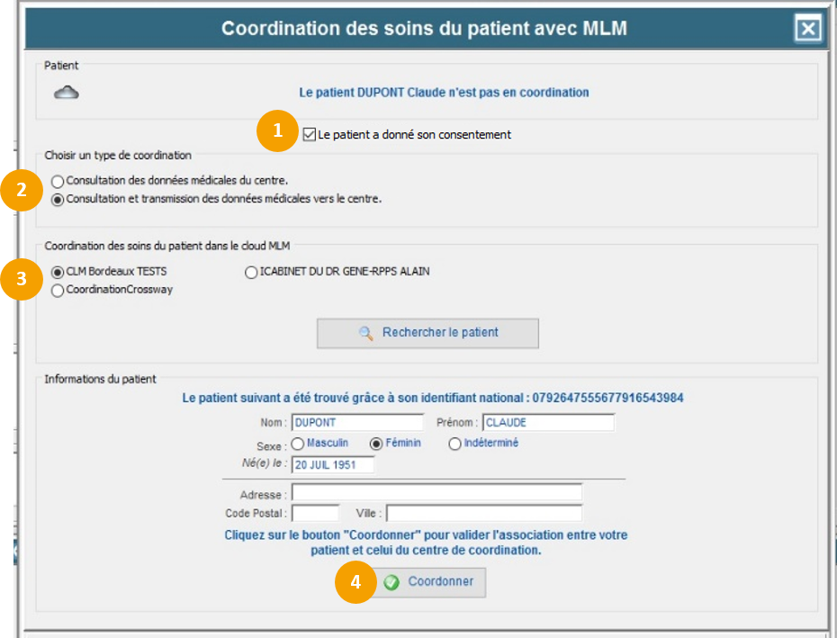Click the cloud icon in Patient section
Image resolution: width=837 pixels, height=638 pixels.
click(67, 92)
